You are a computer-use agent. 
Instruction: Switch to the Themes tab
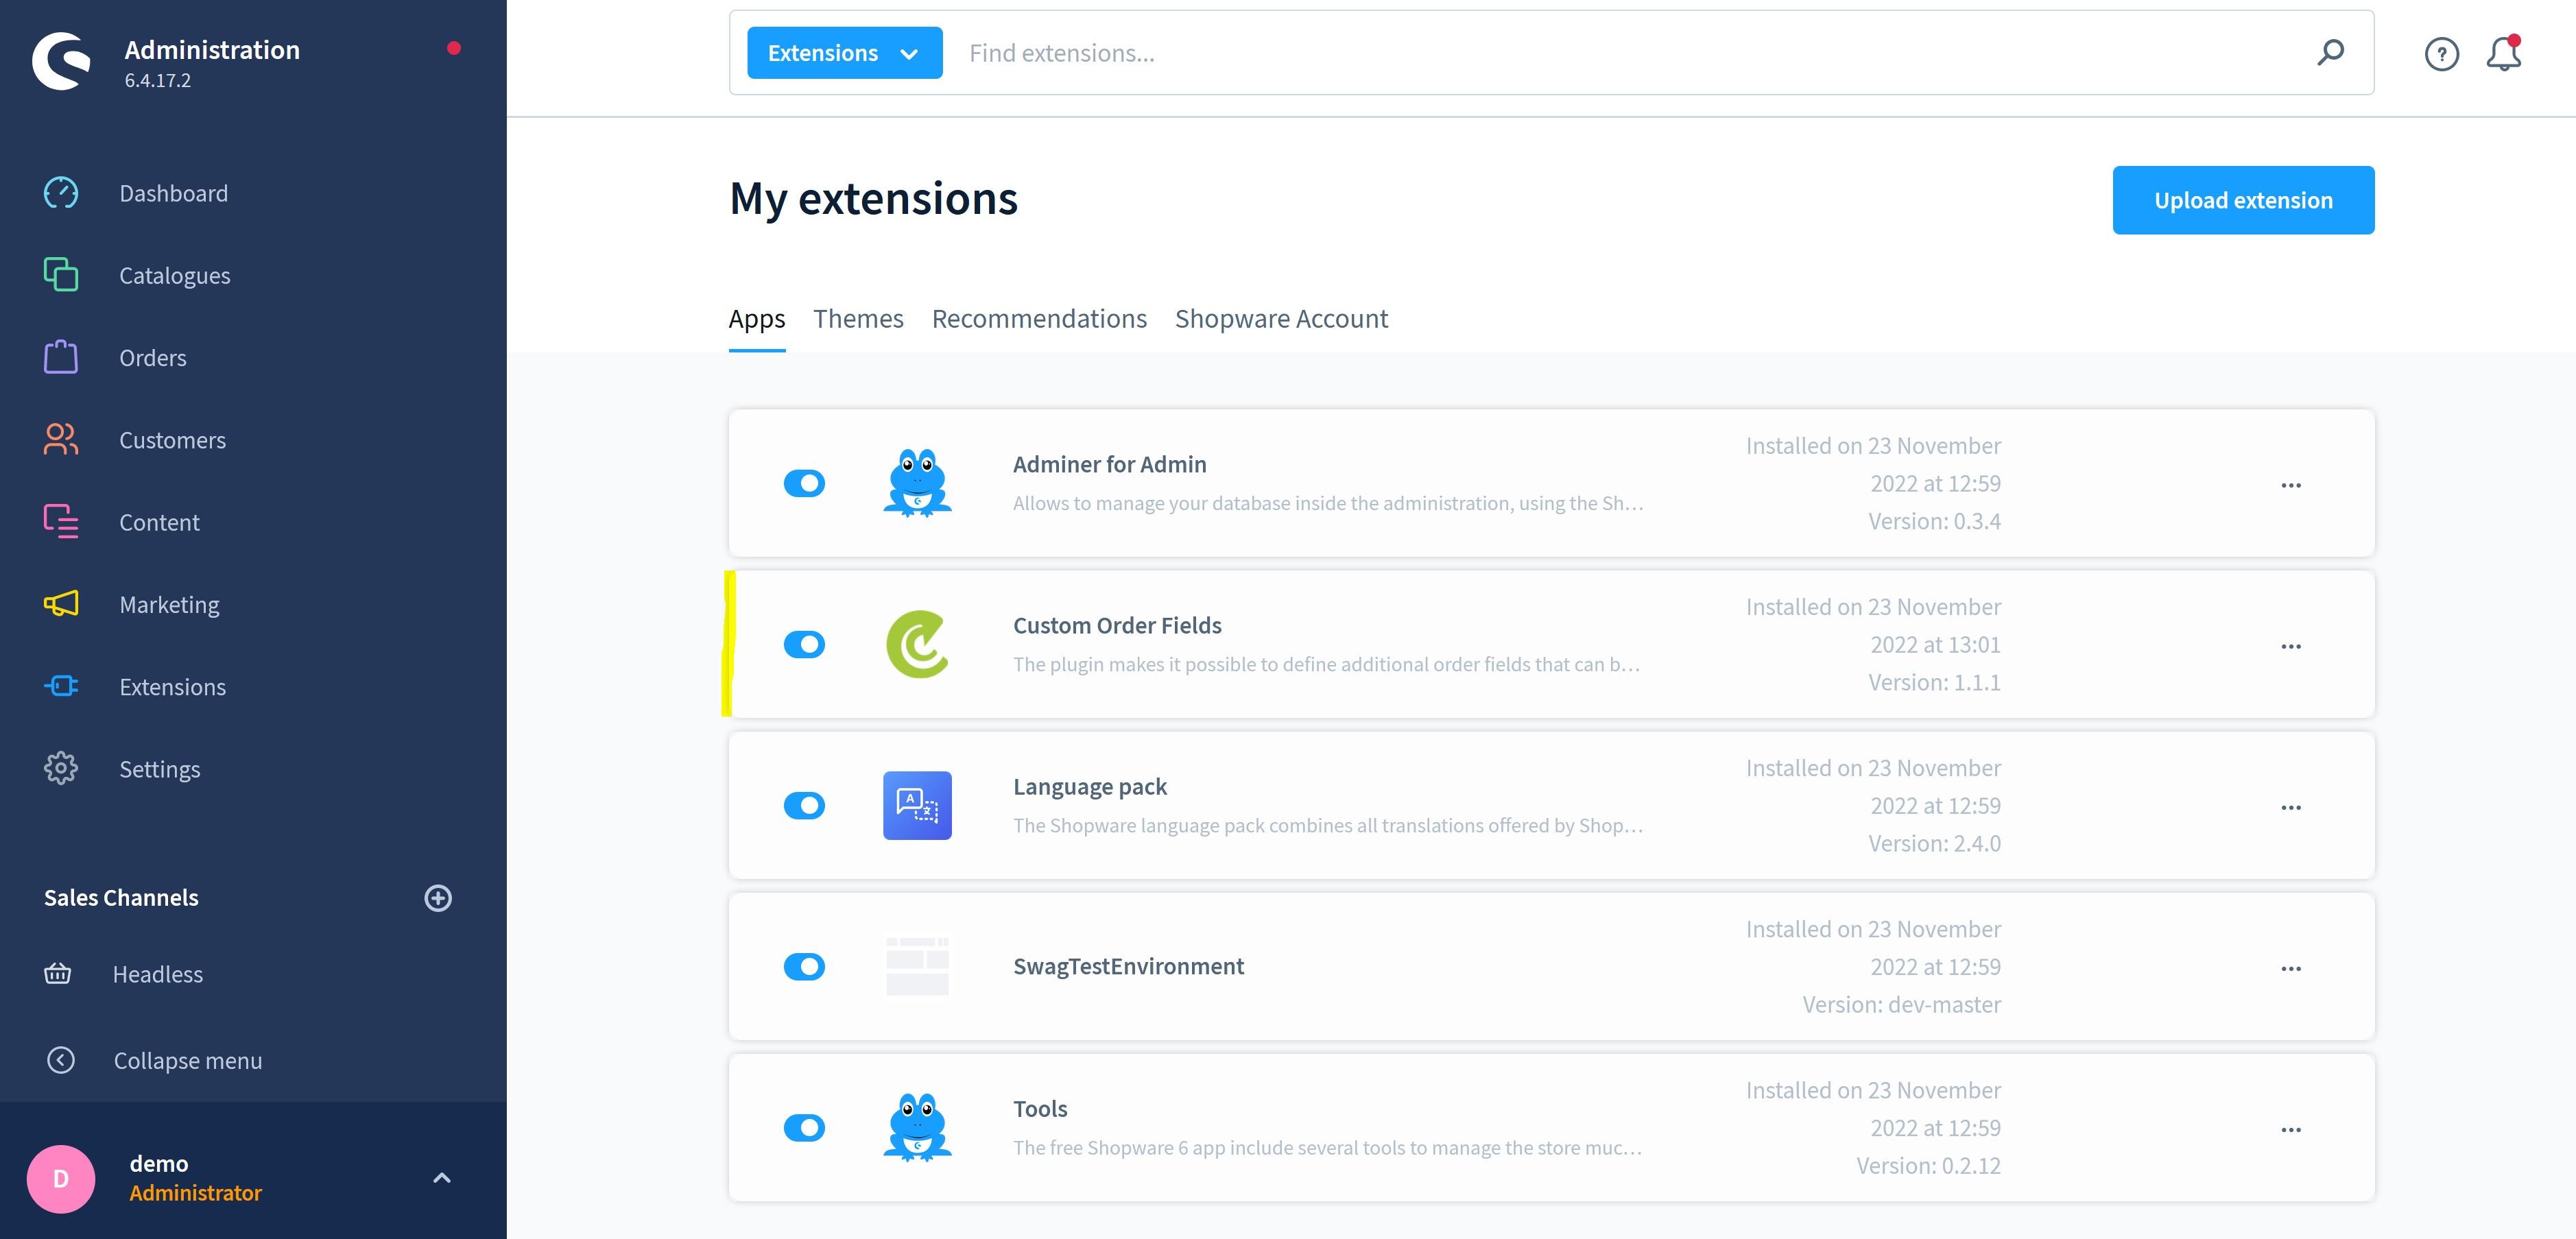[x=858, y=319]
